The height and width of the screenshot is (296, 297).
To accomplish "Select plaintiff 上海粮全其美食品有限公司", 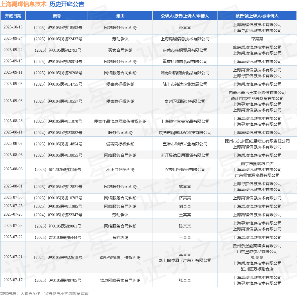I will tap(185, 122).
